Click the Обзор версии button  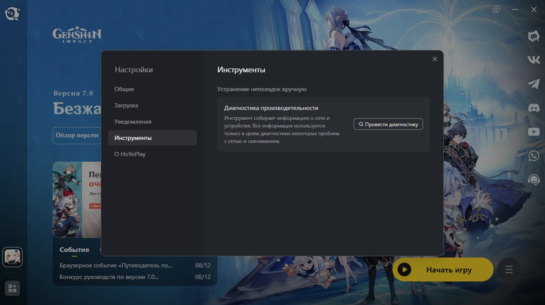[x=77, y=135]
